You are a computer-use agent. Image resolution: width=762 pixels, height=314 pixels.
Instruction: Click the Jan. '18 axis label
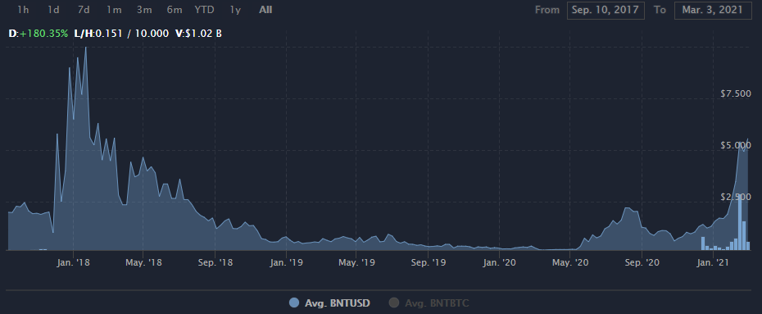74,262
